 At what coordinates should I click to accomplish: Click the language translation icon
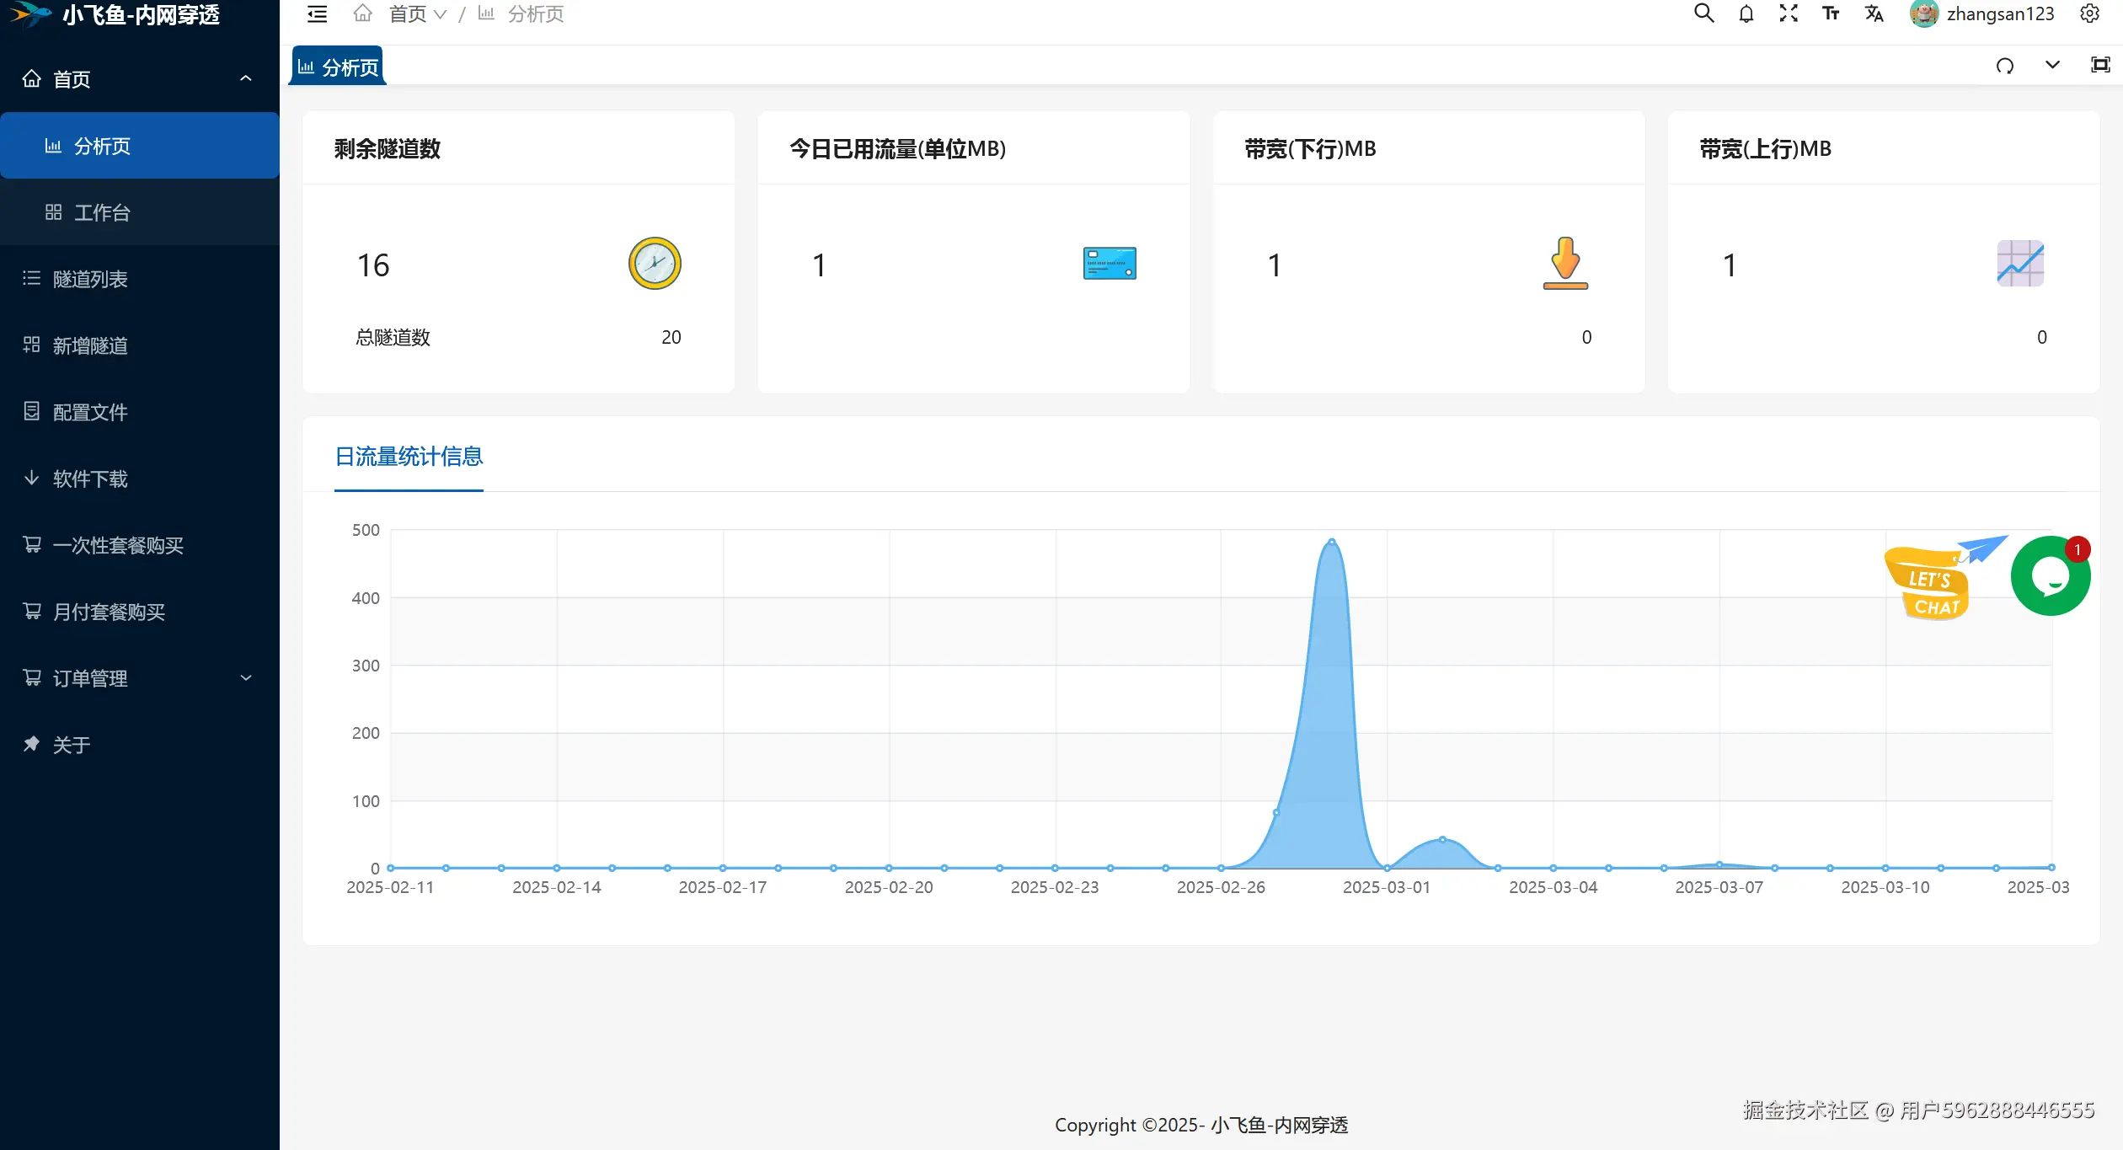(x=1874, y=13)
